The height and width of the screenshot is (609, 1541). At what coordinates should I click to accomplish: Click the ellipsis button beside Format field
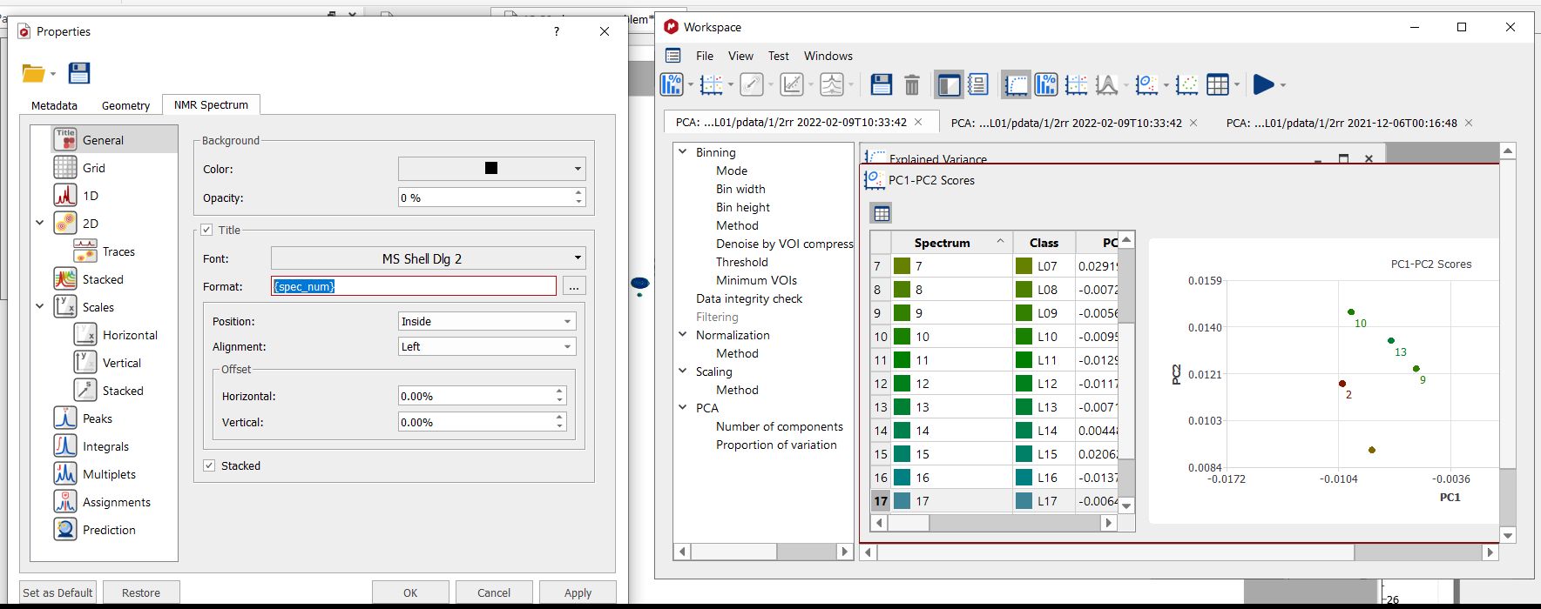pos(573,285)
